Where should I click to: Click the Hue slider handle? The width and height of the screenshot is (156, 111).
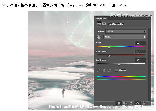tap(109, 47)
